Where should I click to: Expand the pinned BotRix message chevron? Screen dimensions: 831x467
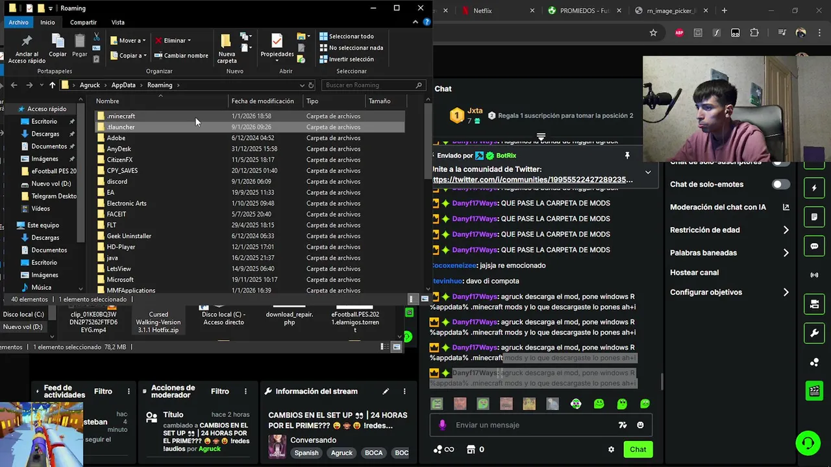(648, 173)
